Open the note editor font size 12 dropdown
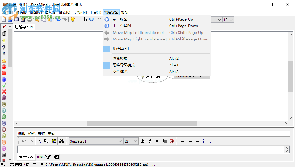The image size is (295, 167). click(131, 141)
